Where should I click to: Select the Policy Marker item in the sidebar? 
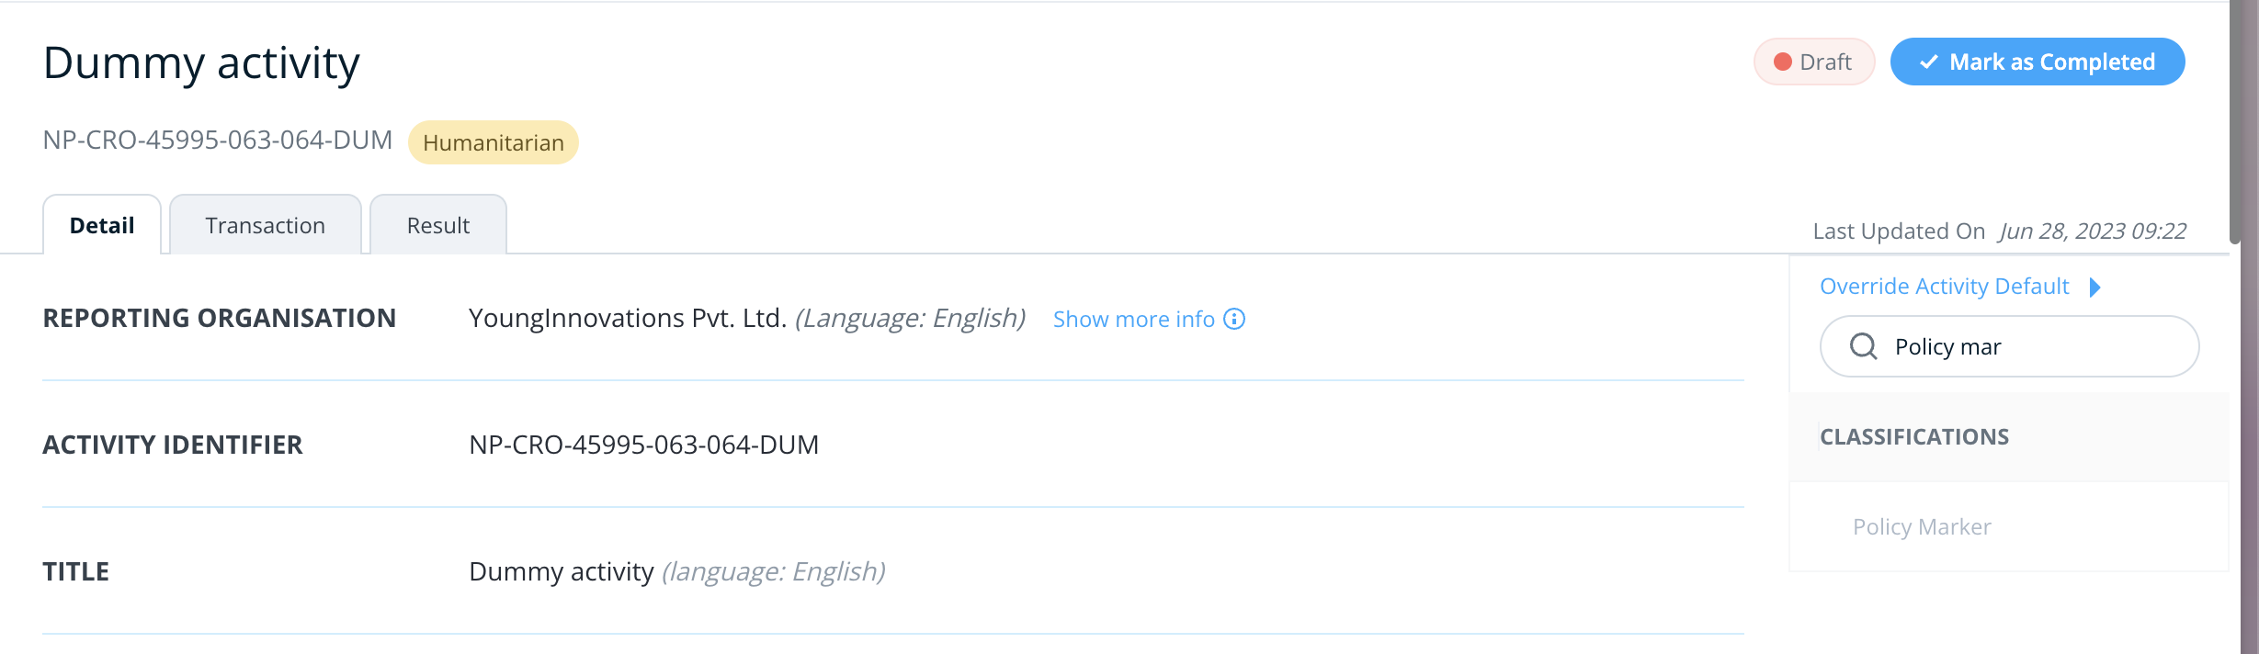click(x=1922, y=526)
